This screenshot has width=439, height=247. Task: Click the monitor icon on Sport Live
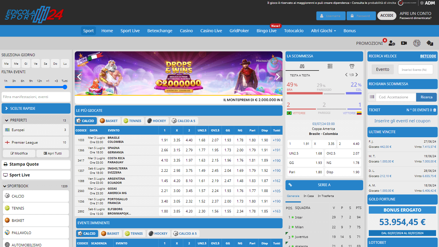click(6, 175)
